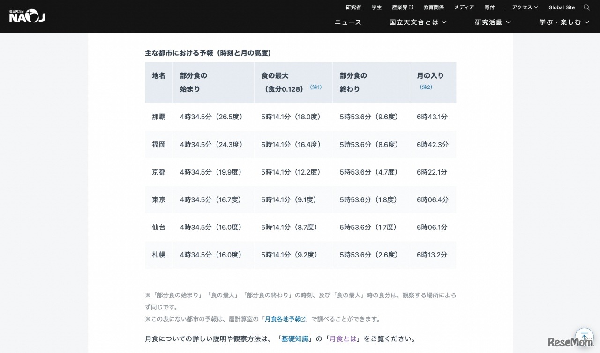Click the scroll-to-top arrow button
Viewport: 600px width, 353px height.
point(584,336)
